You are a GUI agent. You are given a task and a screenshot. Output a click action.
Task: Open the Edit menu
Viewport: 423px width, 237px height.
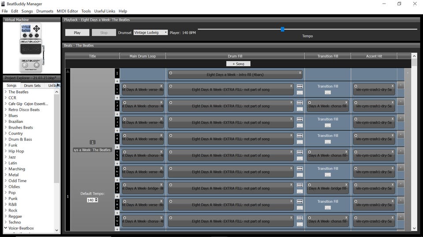pos(15,11)
